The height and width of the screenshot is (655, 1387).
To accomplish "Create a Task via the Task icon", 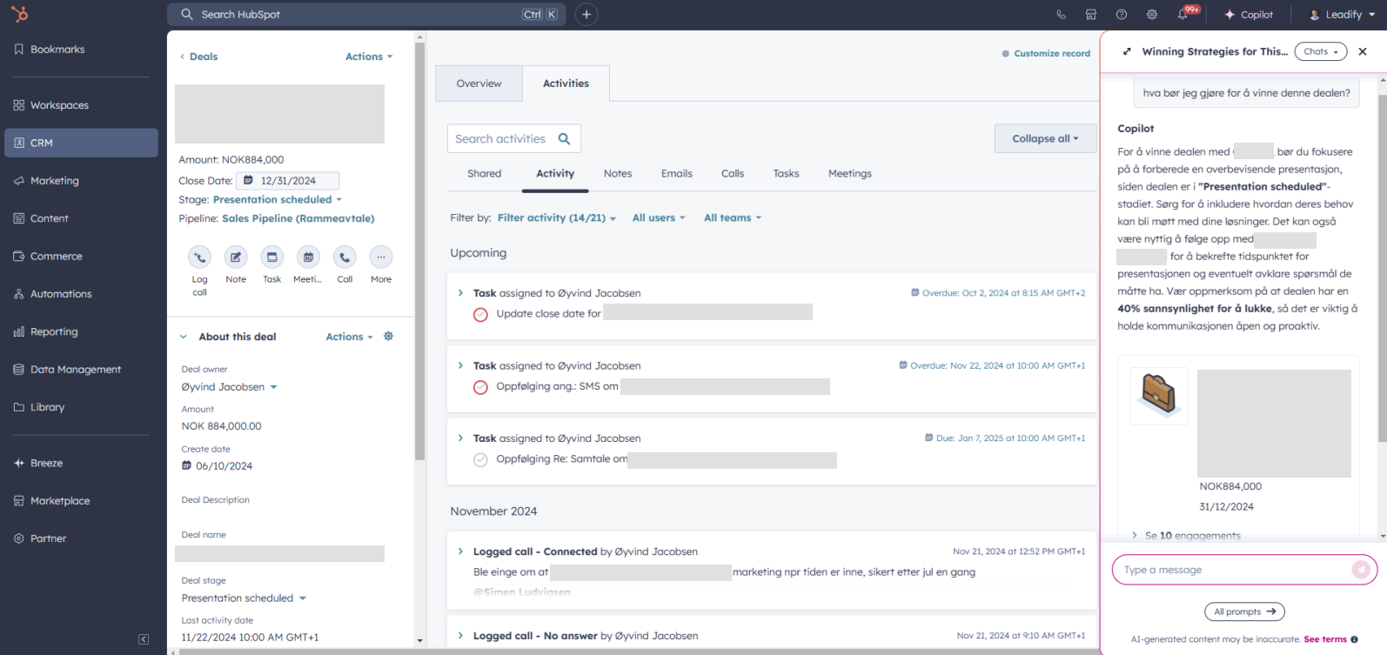I will pyautogui.click(x=272, y=257).
